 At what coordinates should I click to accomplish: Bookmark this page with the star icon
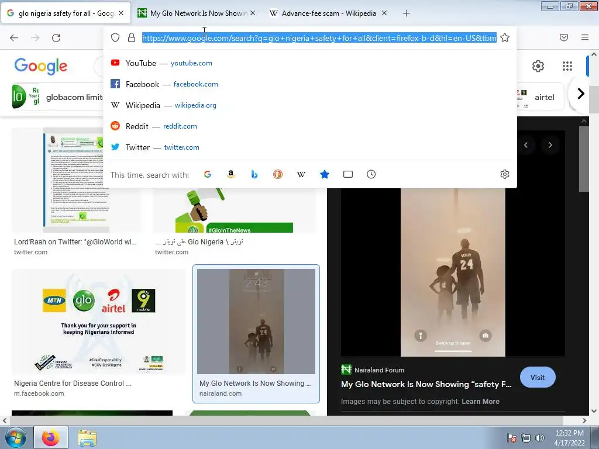pyautogui.click(x=505, y=37)
